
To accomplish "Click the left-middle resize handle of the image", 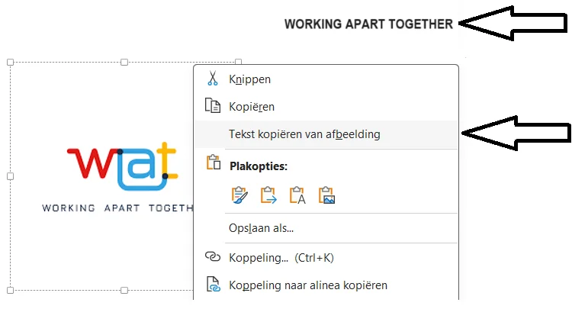I will tap(10, 176).
